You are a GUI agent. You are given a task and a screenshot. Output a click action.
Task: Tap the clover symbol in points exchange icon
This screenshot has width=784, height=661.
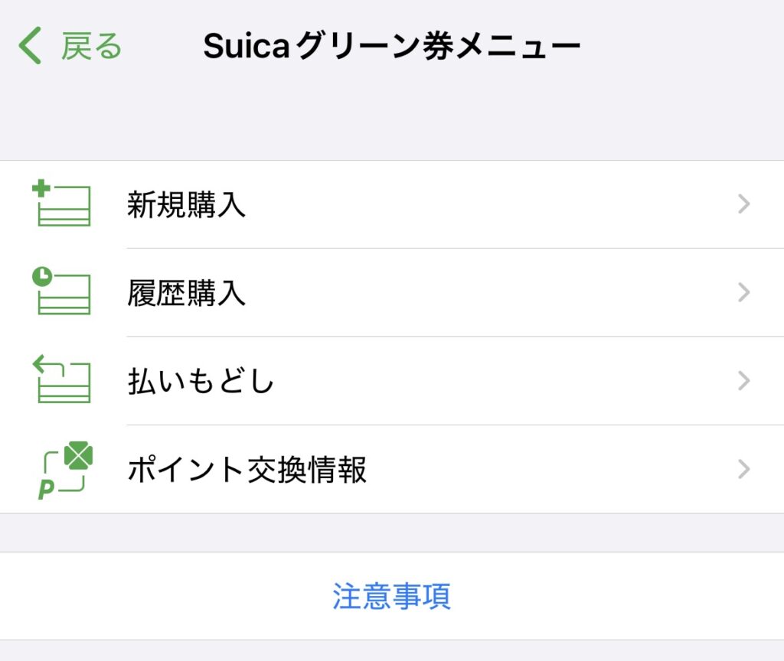[x=79, y=455]
